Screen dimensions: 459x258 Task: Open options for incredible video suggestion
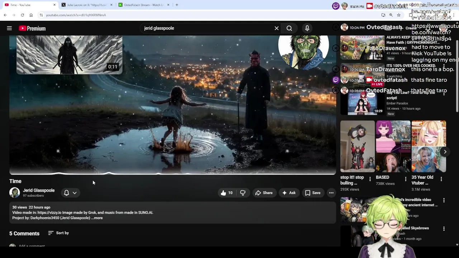coord(444,200)
